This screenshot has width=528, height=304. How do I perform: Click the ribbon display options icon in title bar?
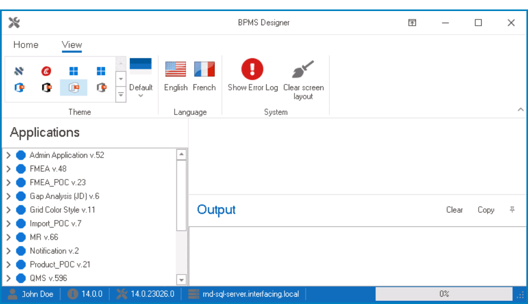412,23
